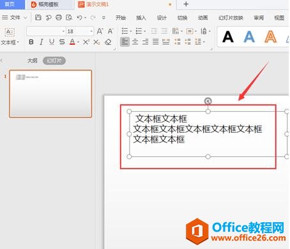Toggle Italic formatting
Image resolution: width=290 pixels, height=249 pixels.
click(42, 42)
